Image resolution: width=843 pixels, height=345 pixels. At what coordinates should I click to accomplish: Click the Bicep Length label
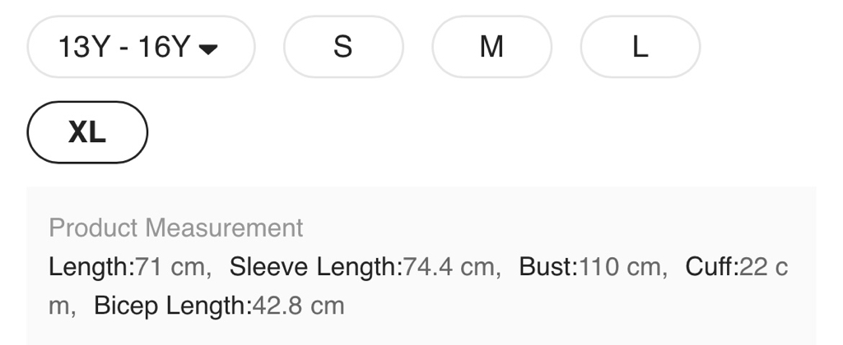pos(170,306)
